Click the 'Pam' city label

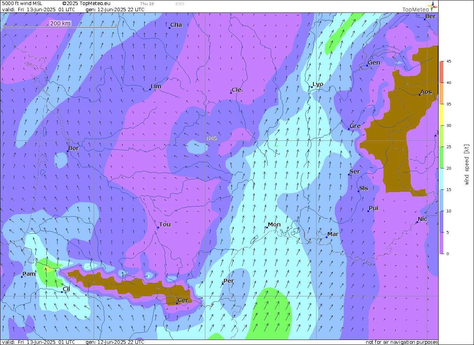coord(29,274)
